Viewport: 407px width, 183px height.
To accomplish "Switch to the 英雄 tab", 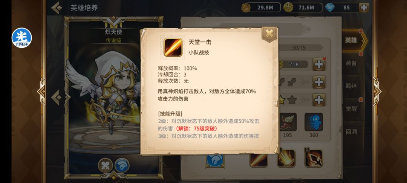I will pyautogui.click(x=351, y=40).
